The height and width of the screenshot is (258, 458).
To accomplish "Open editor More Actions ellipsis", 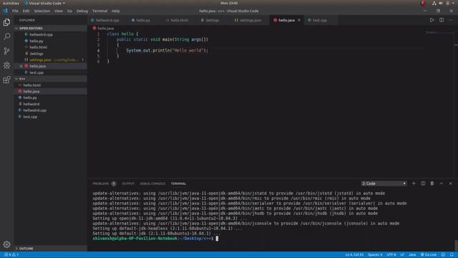I will click(451, 20).
